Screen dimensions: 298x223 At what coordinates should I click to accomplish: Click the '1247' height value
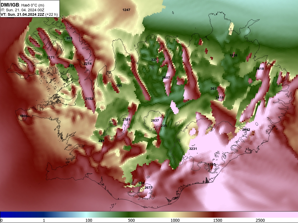point(126,10)
